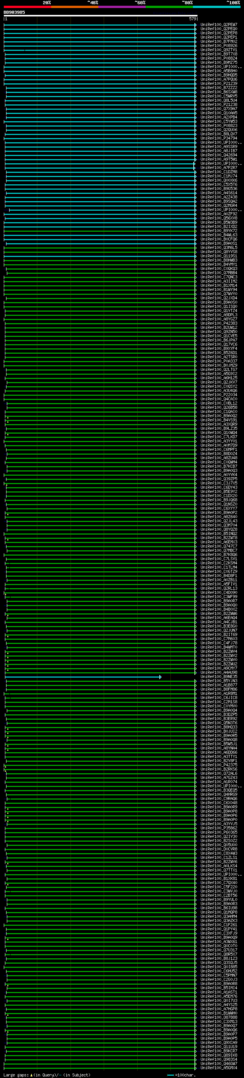Screen dimensions: 244x1078
Task: Click hit label UniRef100_A4AU98
Action: coord(219,673)
